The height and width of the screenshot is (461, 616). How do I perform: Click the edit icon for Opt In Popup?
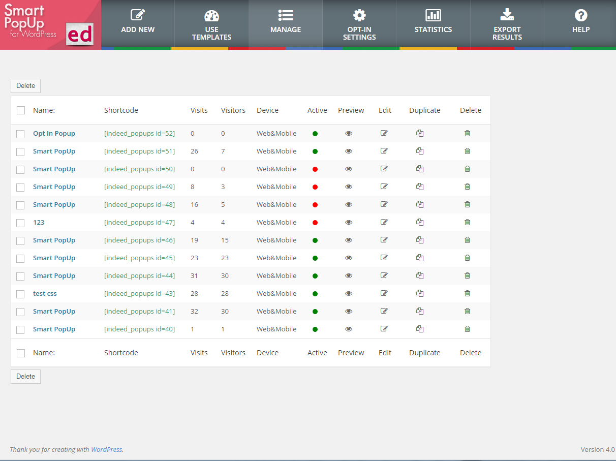(x=384, y=133)
